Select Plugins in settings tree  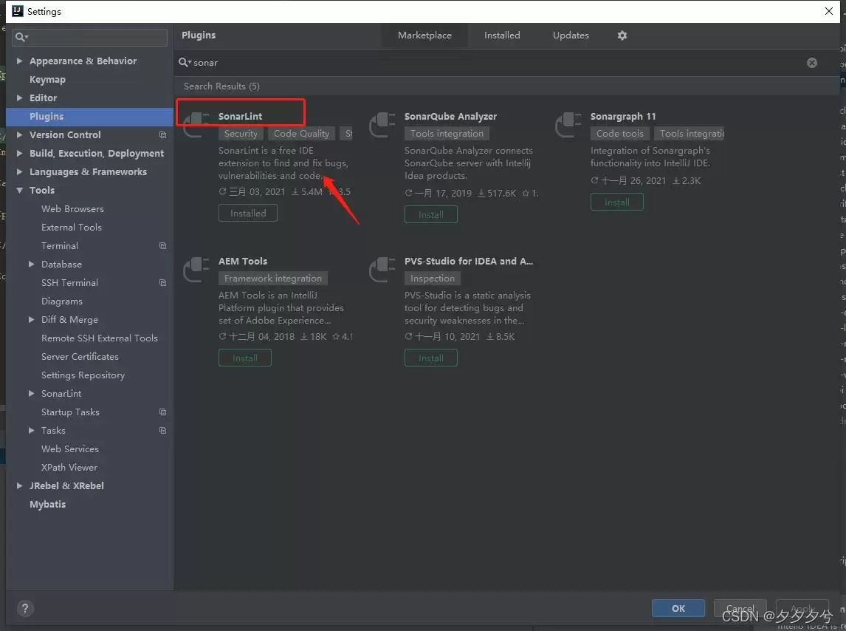89,117
